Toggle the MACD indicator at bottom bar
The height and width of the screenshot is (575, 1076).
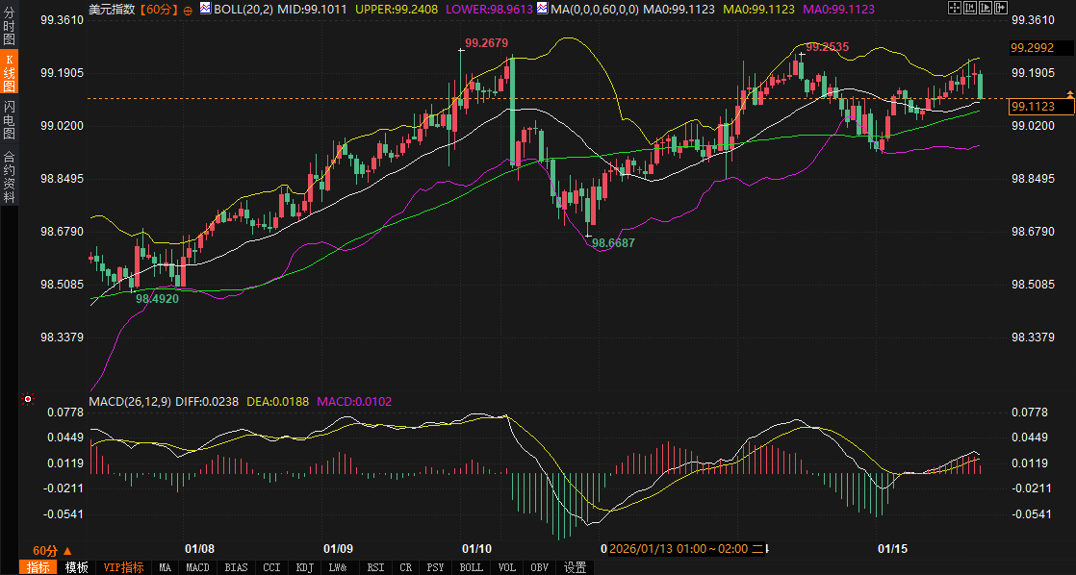click(x=197, y=567)
